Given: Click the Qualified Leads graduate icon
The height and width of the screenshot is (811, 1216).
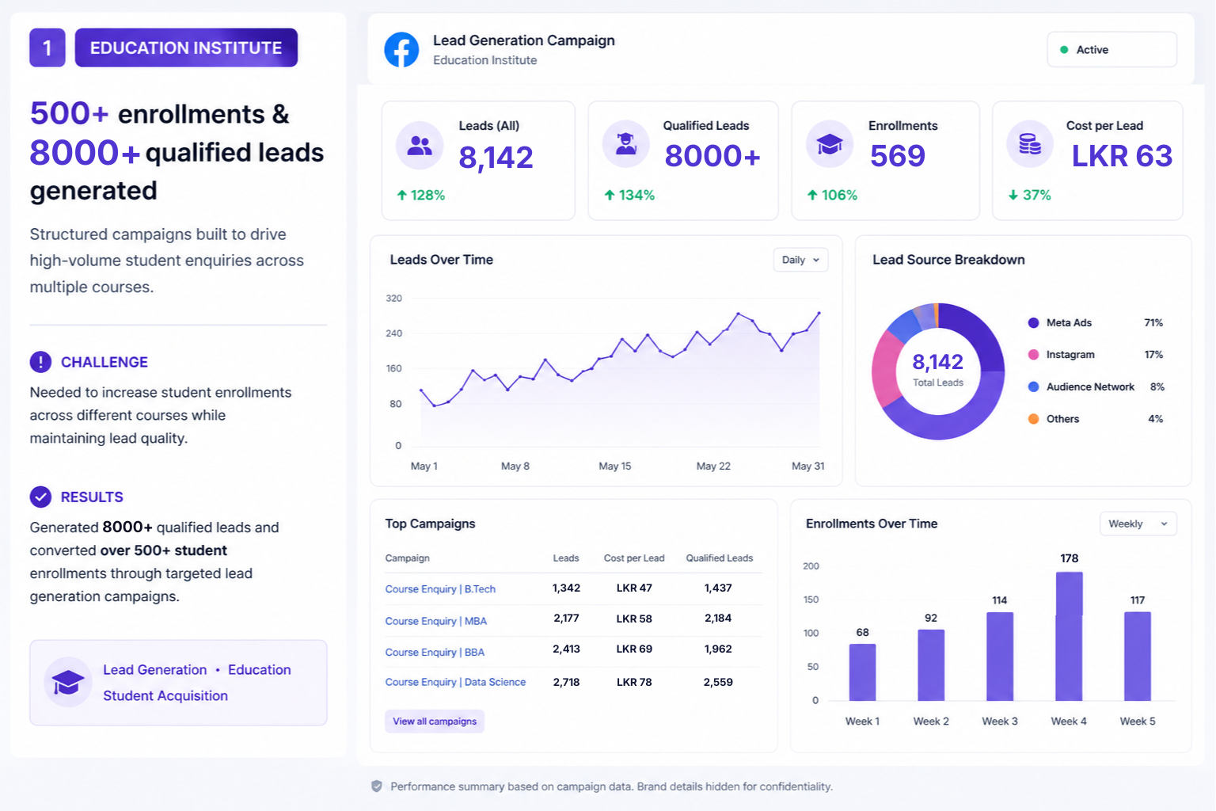Looking at the screenshot, I should 626,144.
